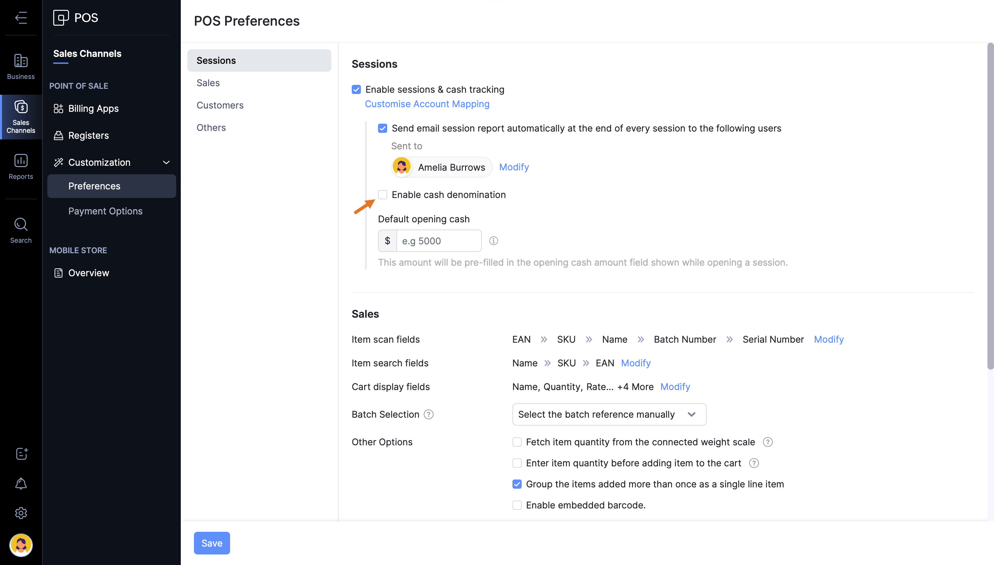Screen dimensions: 994x565
Task: Open the Business section icon
Action: point(21,67)
